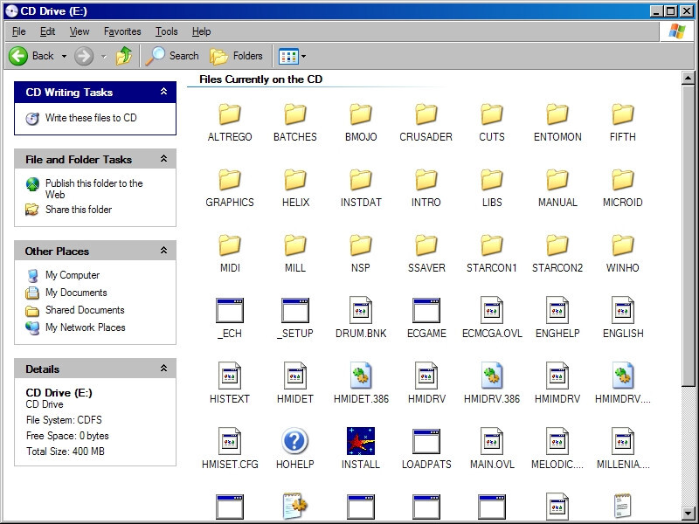This screenshot has width=699, height=524.
Task: Open the Edit menu
Action: 48,31
